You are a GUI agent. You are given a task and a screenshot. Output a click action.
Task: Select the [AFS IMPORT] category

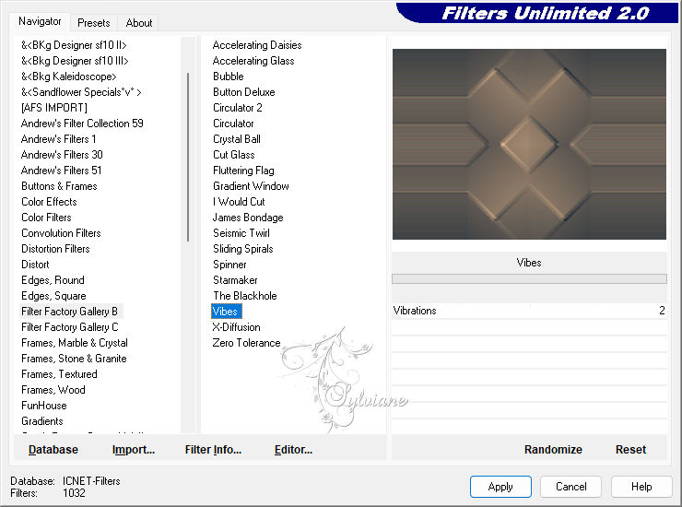[x=54, y=108]
